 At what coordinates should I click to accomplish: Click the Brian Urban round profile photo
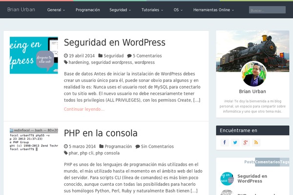click(x=254, y=74)
